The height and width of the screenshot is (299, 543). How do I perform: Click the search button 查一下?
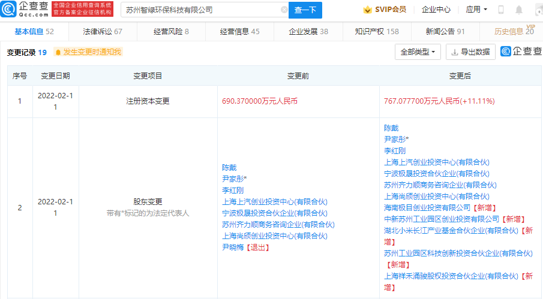click(x=305, y=10)
